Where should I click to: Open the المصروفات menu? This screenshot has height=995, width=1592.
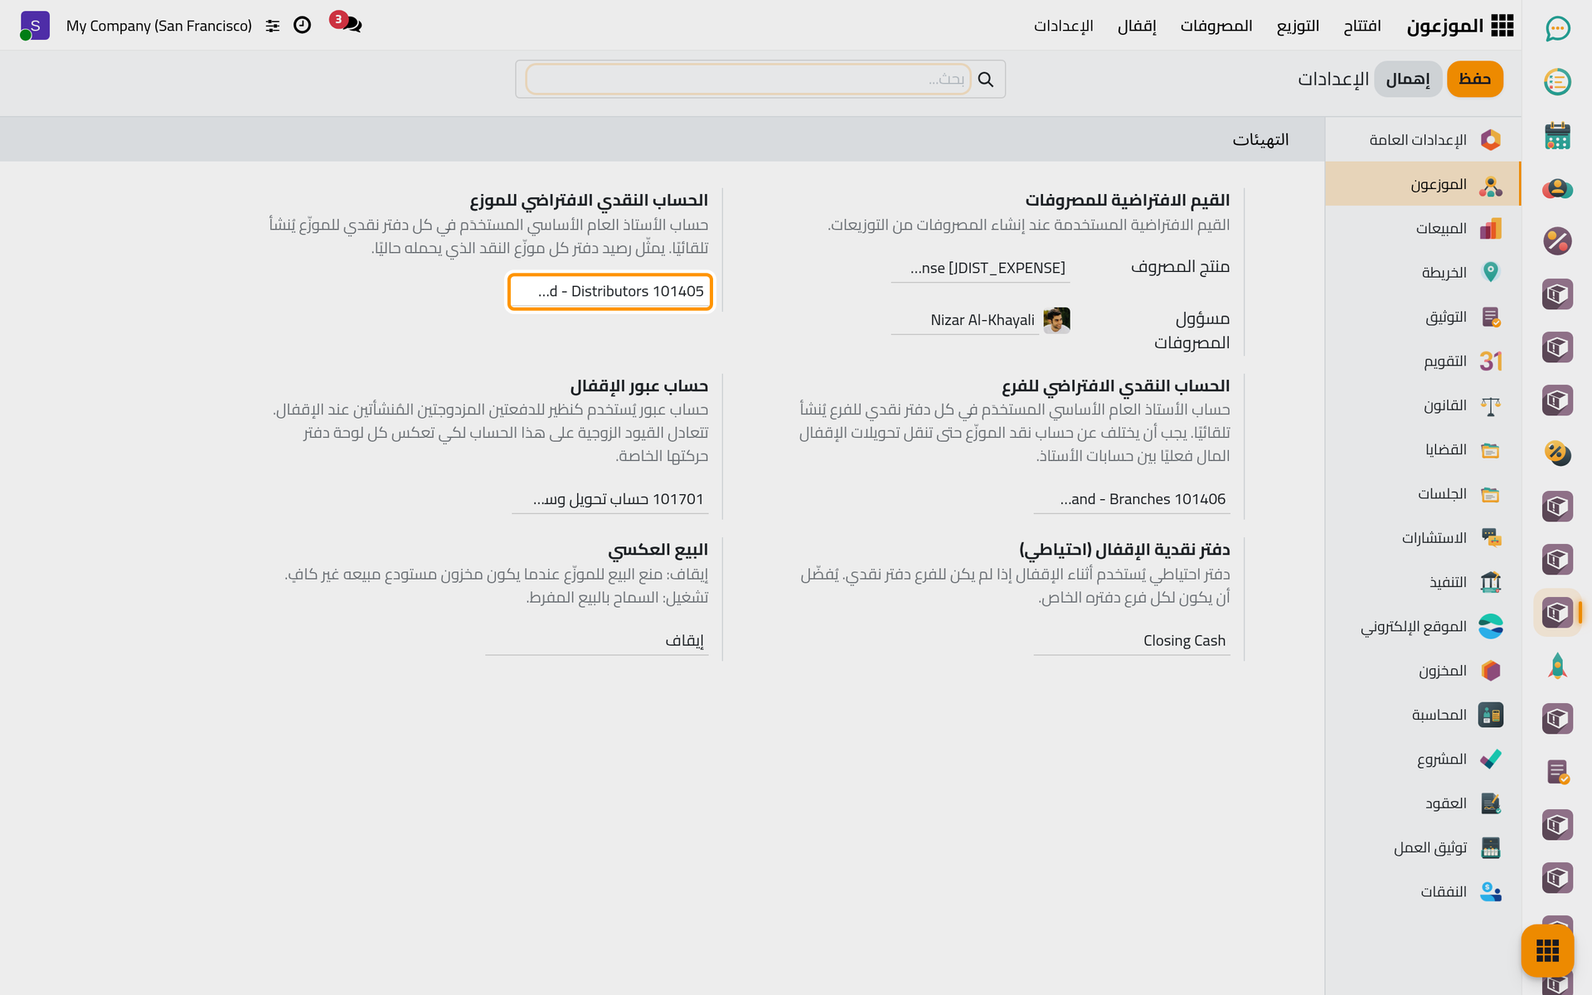(x=1216, y=26)
